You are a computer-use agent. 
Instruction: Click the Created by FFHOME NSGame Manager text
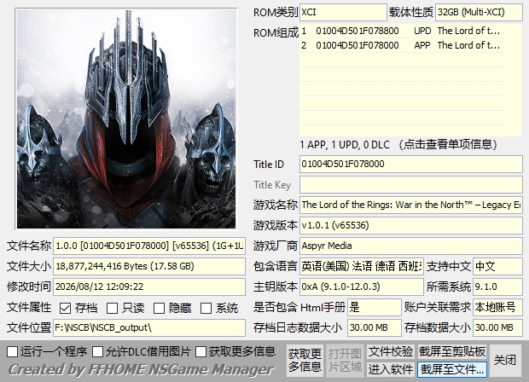click(x=141, y=369)
